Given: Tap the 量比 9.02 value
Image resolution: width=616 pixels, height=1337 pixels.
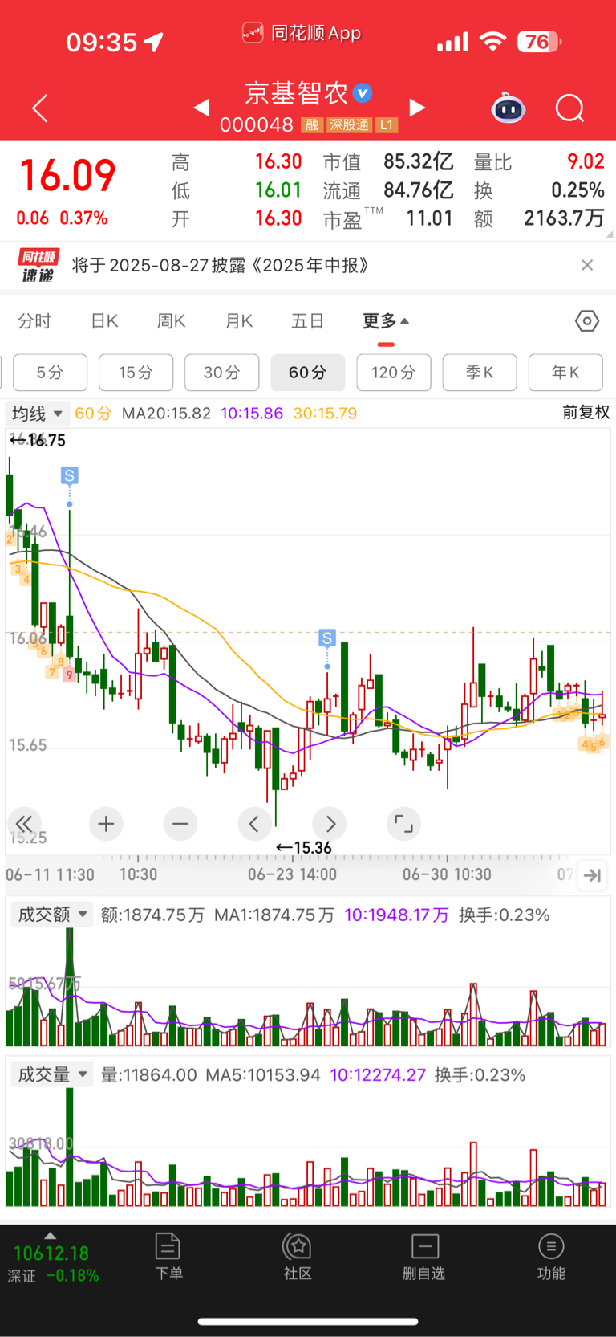Looking at the screenshot, I should coord(586,162).
